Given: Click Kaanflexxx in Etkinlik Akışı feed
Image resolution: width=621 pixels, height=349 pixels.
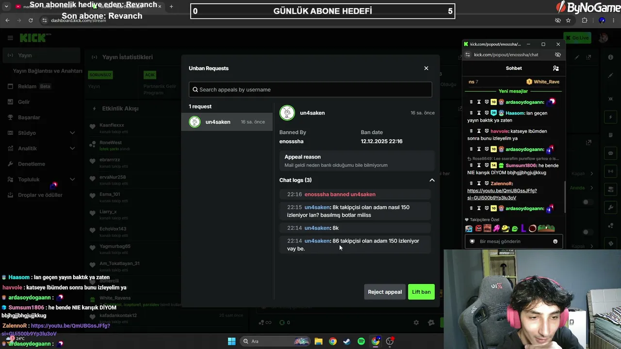Looking at the screenshot, I should tap(112, 125).
